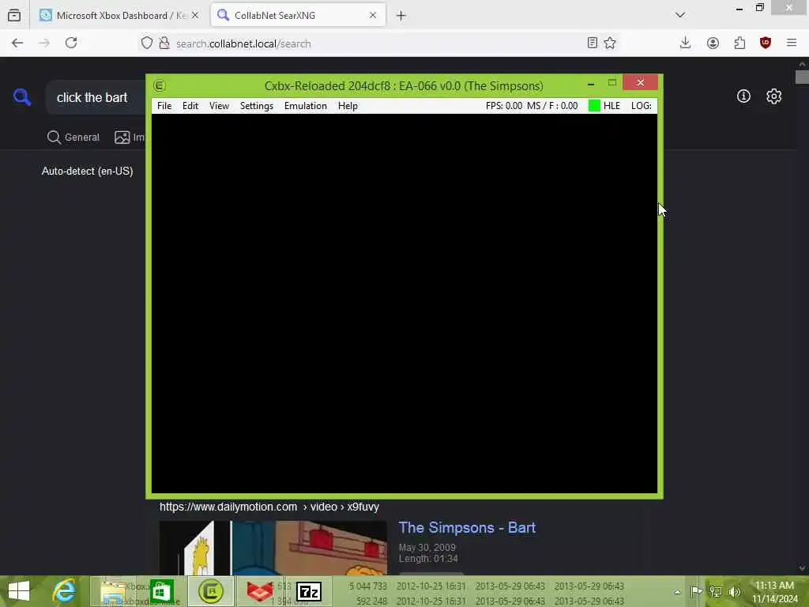The height and width of the screenshot is (607, 809).
Task: Open a new browser tab
Action: [401, 16]
